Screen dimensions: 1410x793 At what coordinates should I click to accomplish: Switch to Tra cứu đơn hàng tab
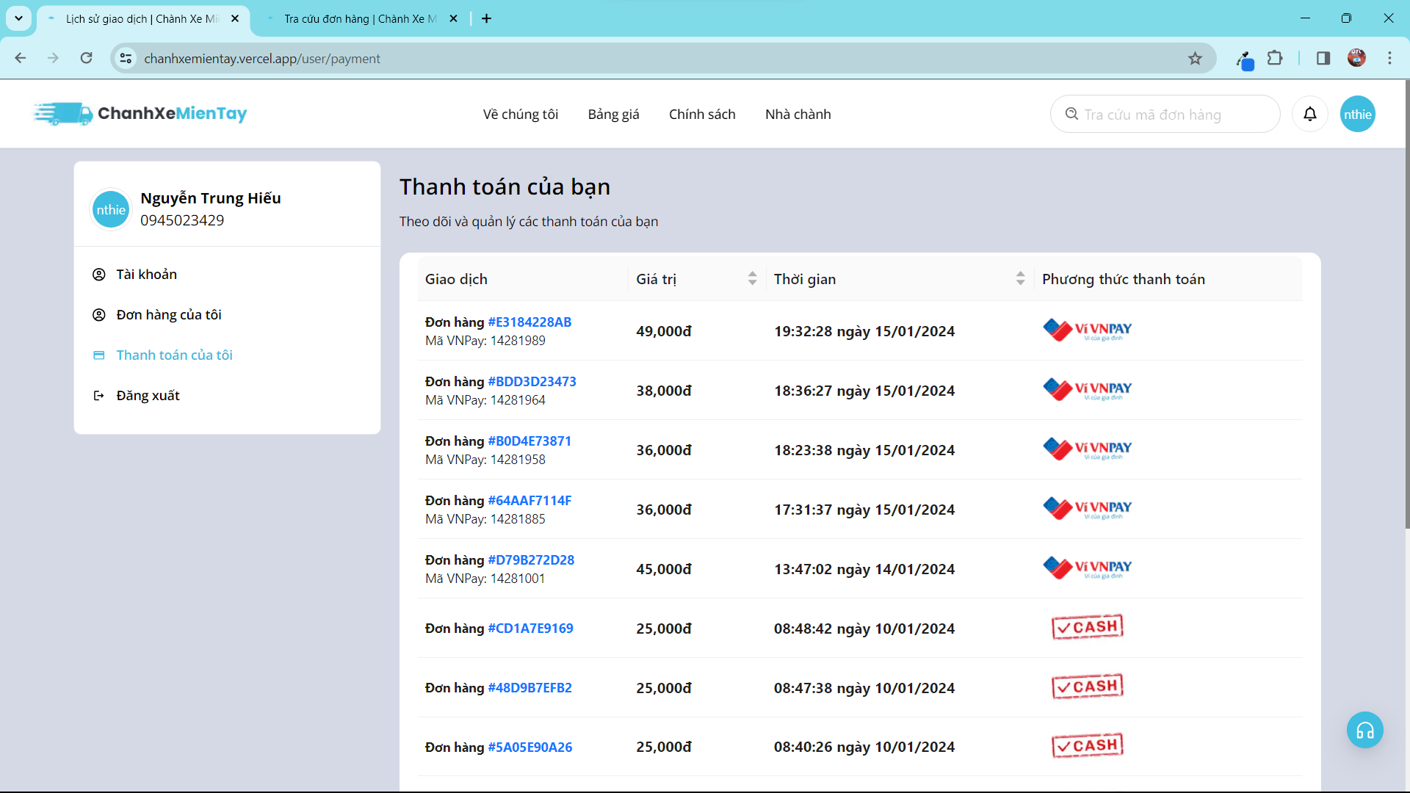point(360,19)
